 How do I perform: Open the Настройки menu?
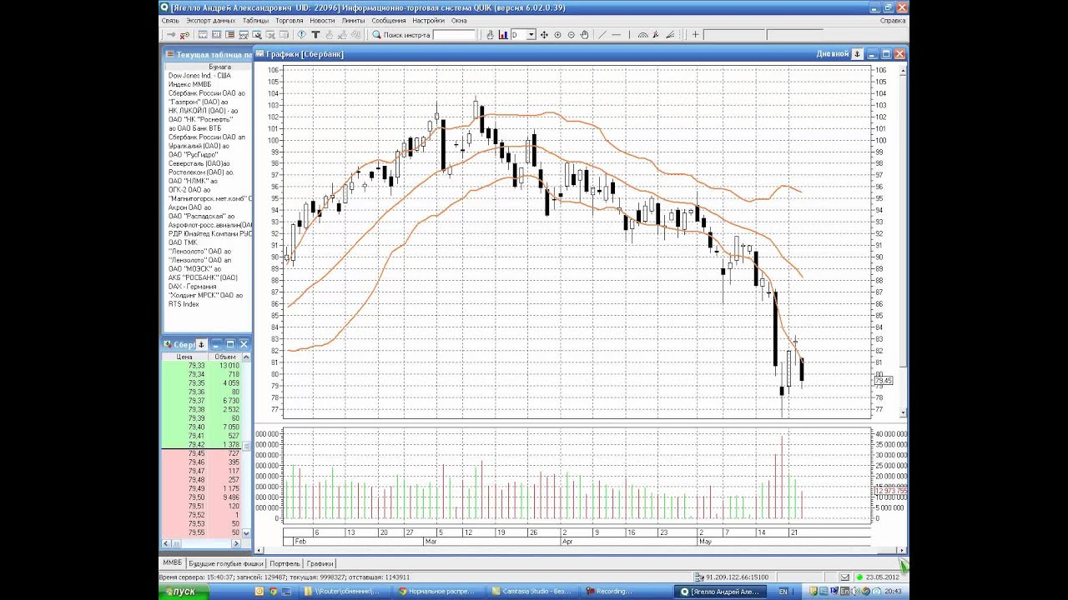428,20
